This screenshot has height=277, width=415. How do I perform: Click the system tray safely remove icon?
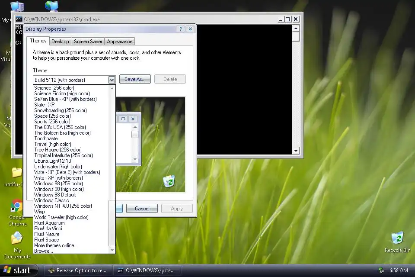pos(381,271)
